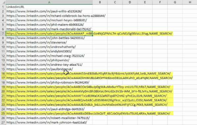Select the john-bettles-54293531 URL cell
The image size is (197, 125).
(49, 38)
